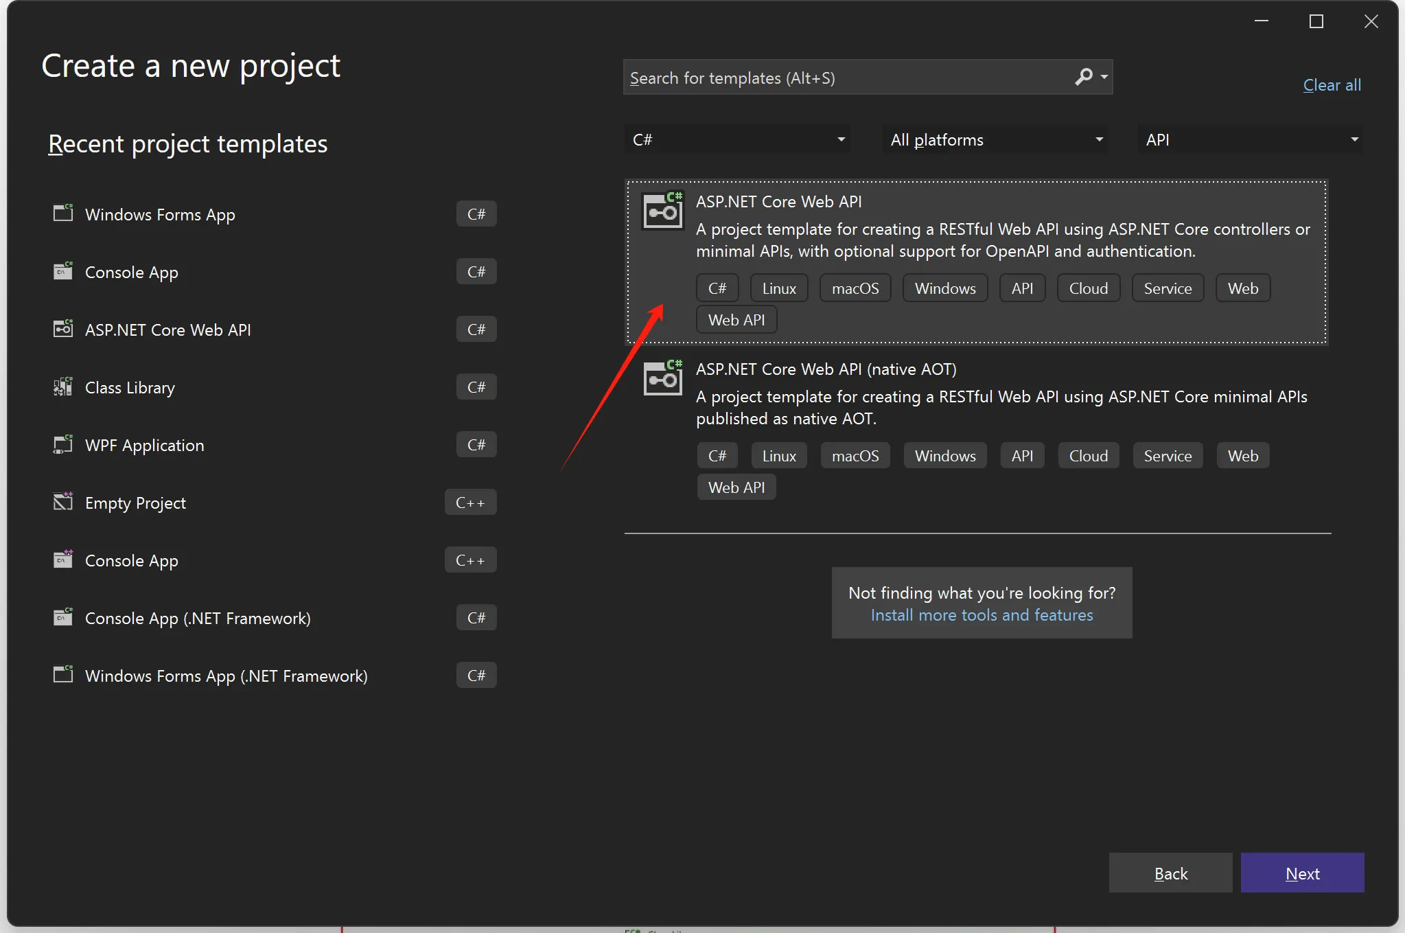Screen dimensions: 1405x933
Task: Click the ASP.NET Core Web API (native AOT) icon
Action: pyautogui.click(x=663, y=378)
